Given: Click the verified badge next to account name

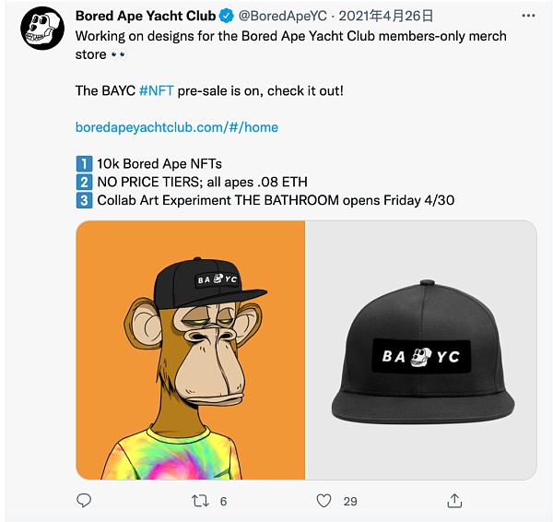Looking at the screenshot, I should (225, 16).
